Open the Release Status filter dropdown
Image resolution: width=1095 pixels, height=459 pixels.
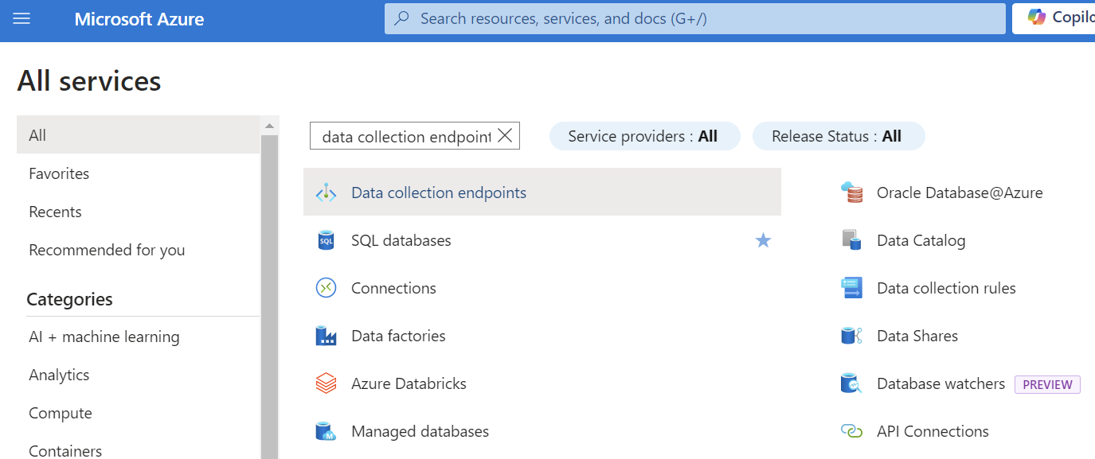[x=838, y=136]
